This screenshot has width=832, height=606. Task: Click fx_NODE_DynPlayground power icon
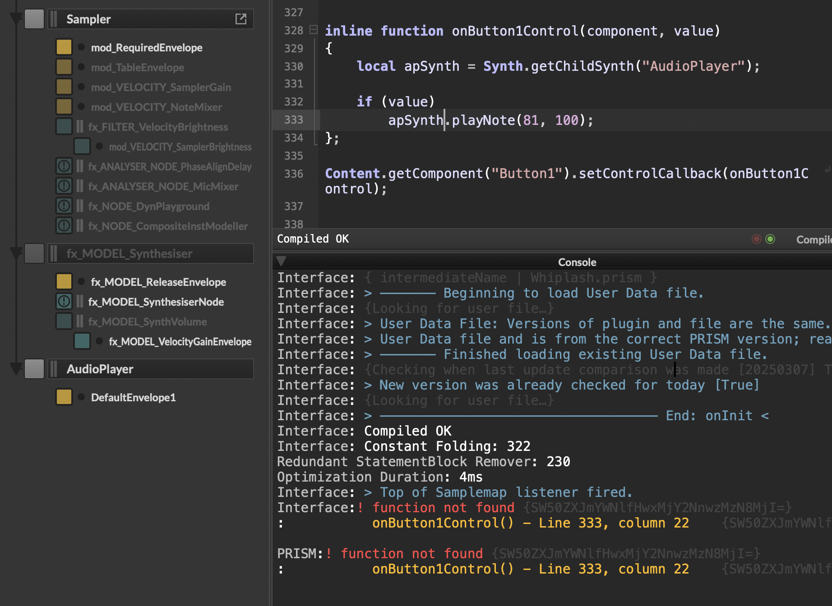pos(64,206)
